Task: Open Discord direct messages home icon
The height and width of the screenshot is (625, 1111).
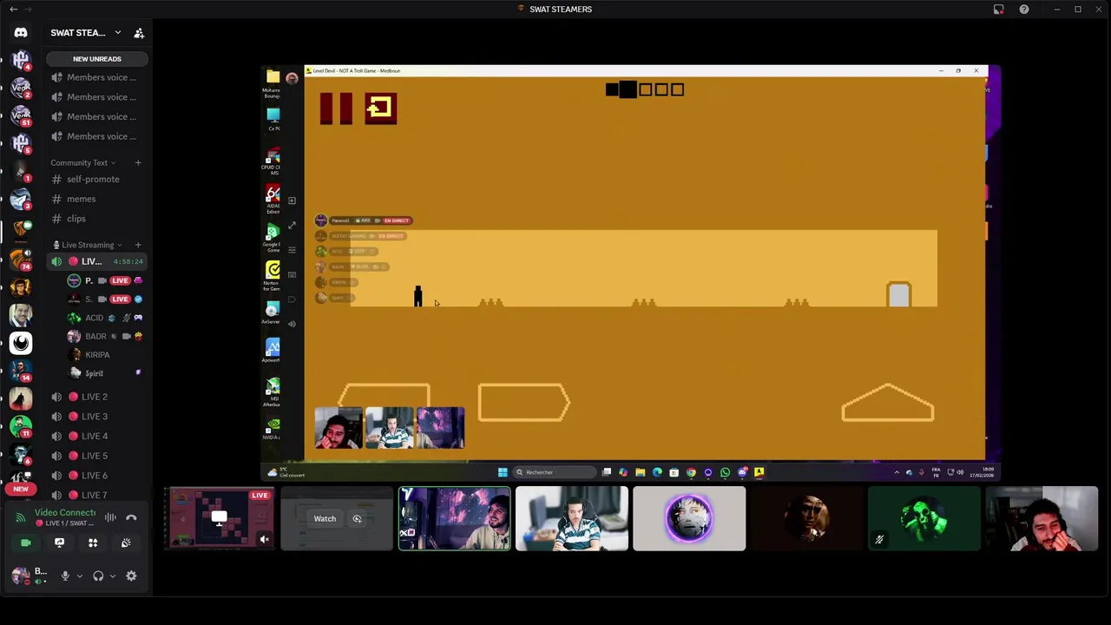Action: pyautogui.click(x=21, y=33)
